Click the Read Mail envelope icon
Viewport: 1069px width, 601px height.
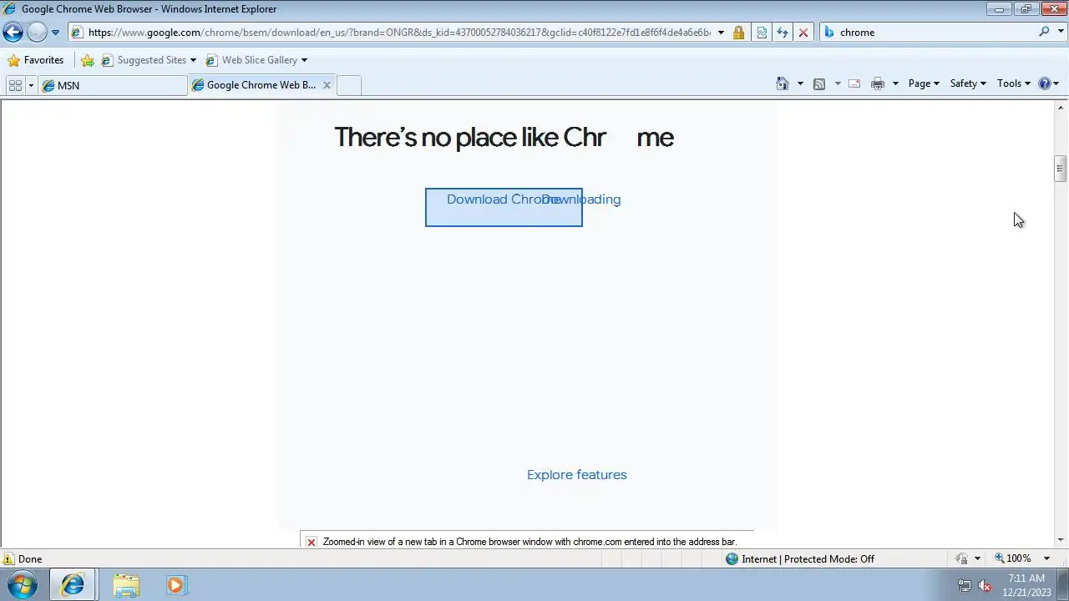point(854,83)
